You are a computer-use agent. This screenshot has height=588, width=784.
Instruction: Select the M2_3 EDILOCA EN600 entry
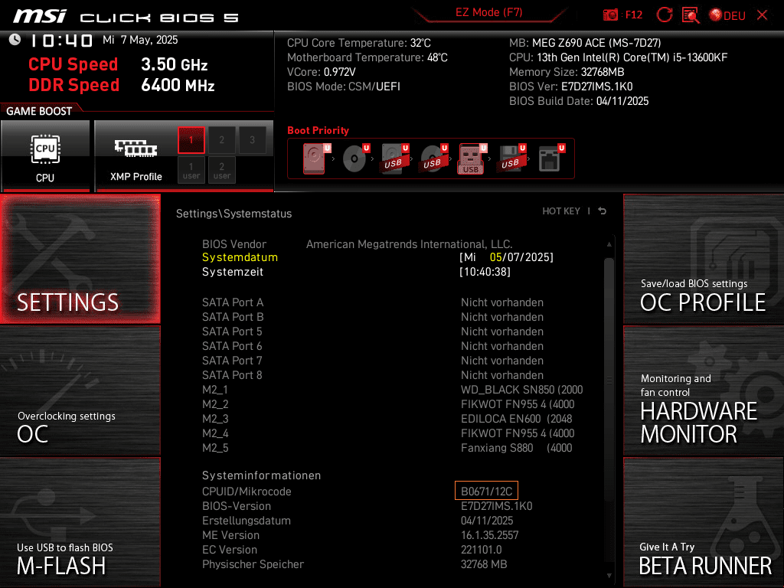tap(517, 419)
